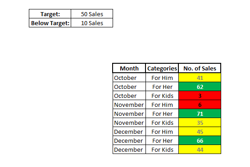Click the first October month cell
The image size is (250, 167).
pyautogui.click(x=129, y=78)
